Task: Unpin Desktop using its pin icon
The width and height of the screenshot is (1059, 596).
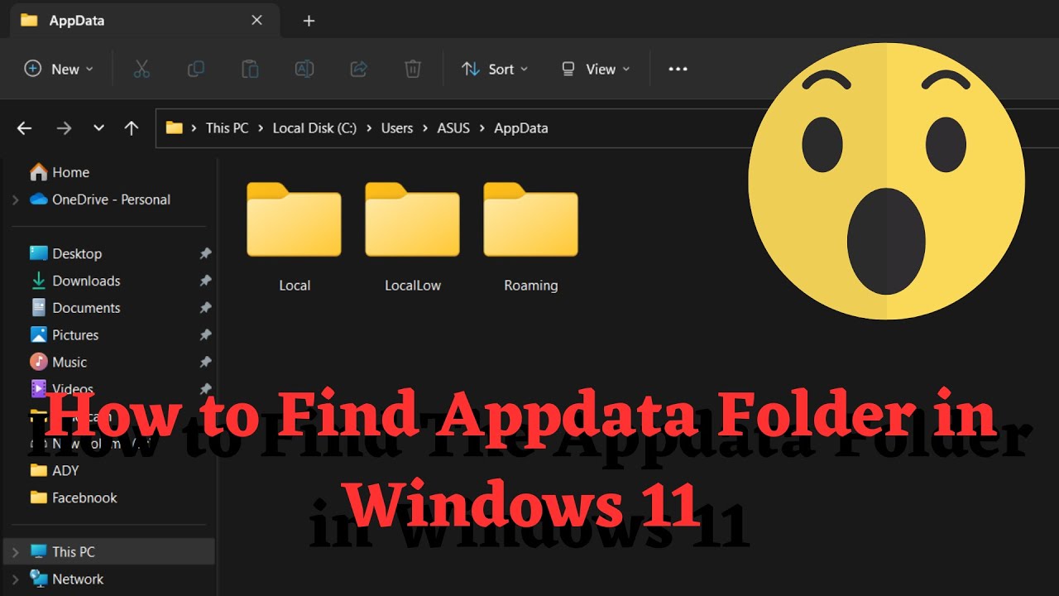Action: click(x=205, y=253)
